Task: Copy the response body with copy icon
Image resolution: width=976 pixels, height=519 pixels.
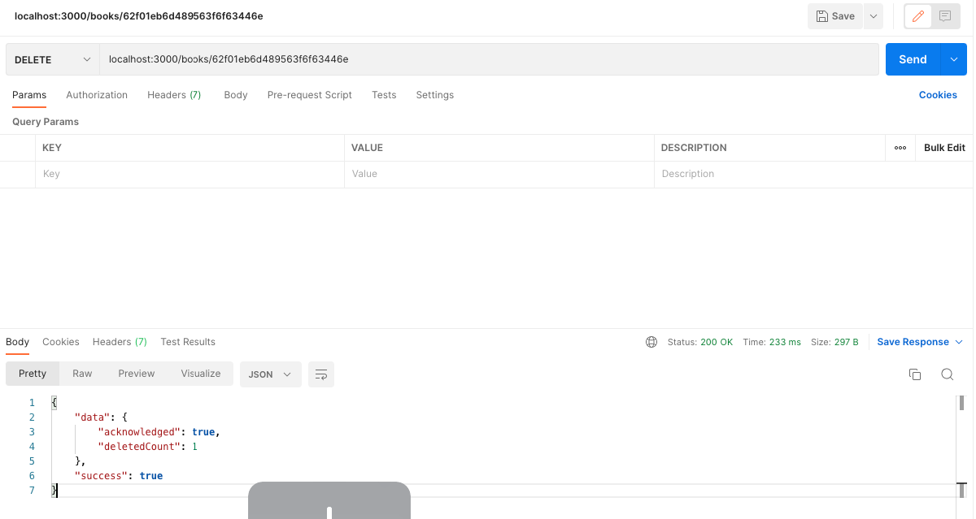Action: pyautogui.click(x=915, y=374)
